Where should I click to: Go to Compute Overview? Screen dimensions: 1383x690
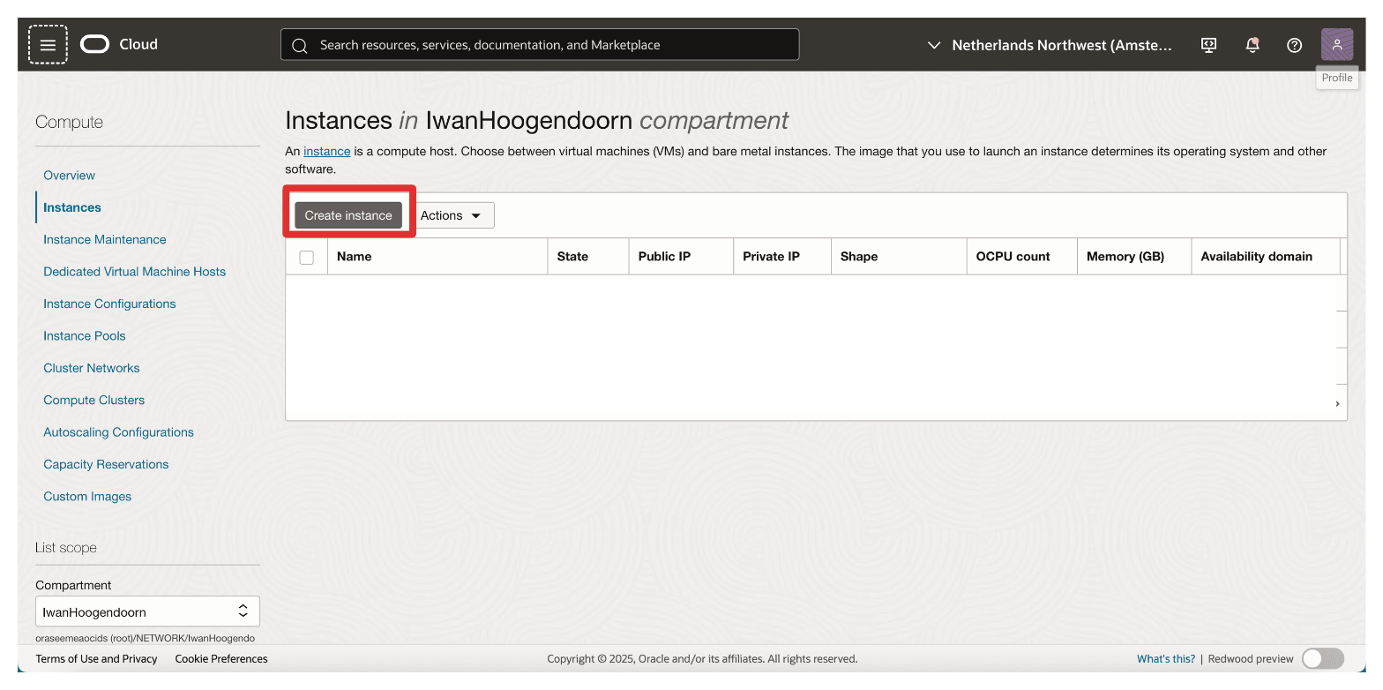[69, 175]
